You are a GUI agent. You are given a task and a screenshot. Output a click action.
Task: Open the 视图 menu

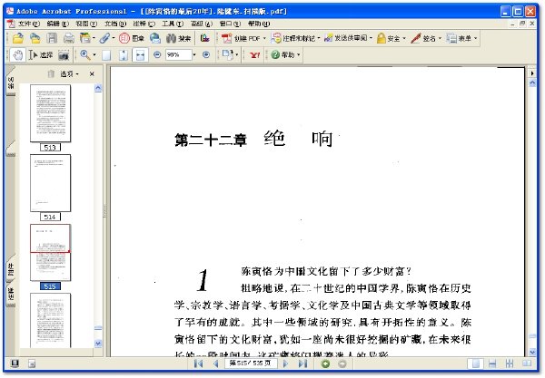tap(86, 24)
